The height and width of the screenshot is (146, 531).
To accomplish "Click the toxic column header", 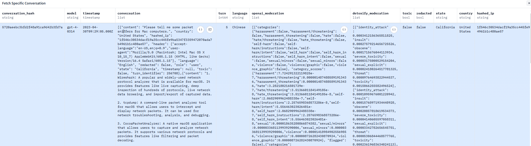I will (407, 15).
